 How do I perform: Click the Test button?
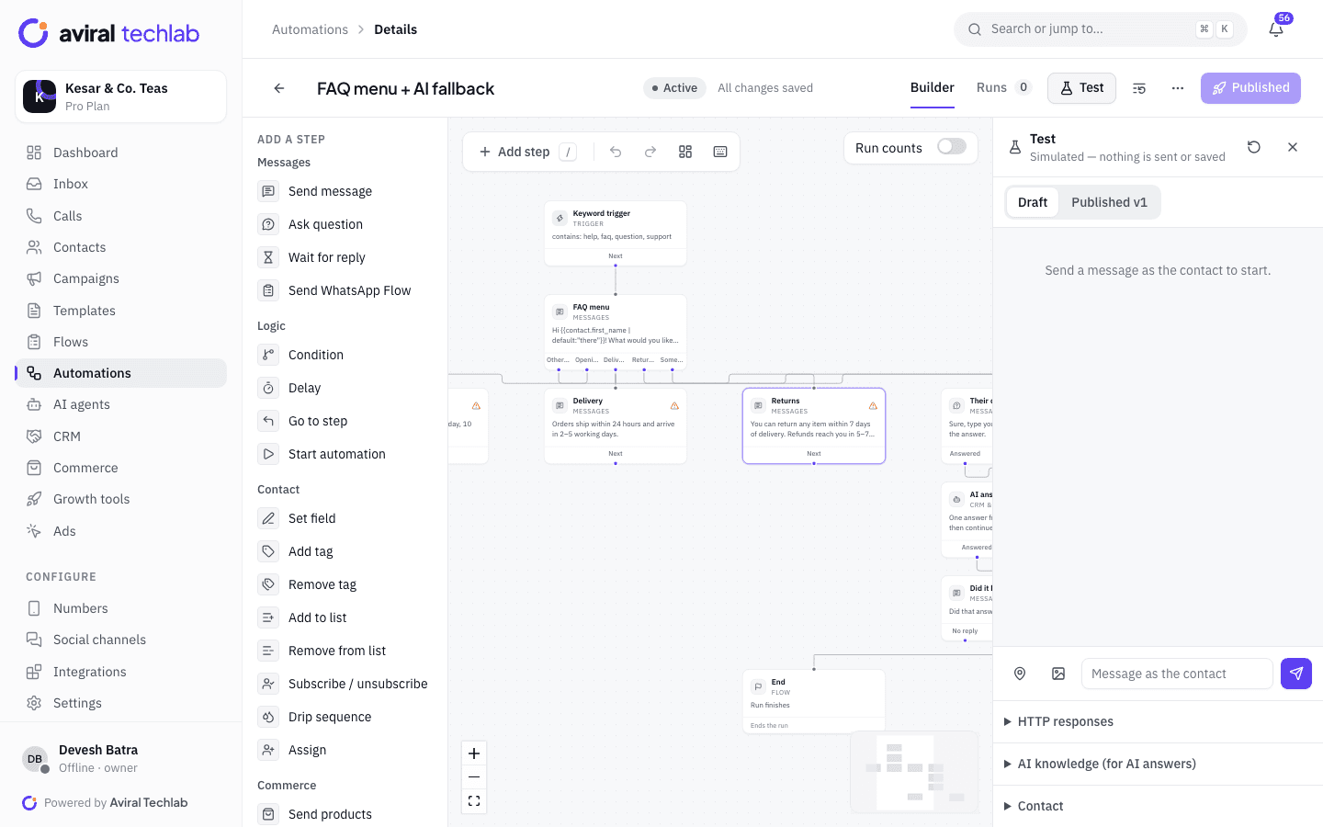click(1081, 88)
